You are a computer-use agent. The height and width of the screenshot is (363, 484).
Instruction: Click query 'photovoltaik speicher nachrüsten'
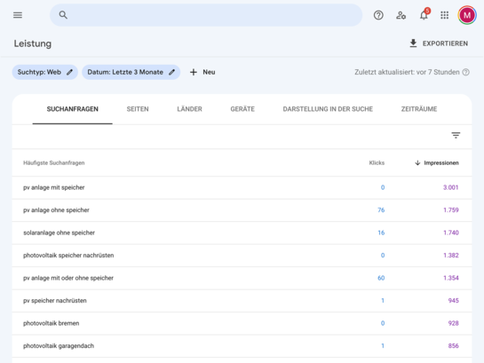pos(68,256)
